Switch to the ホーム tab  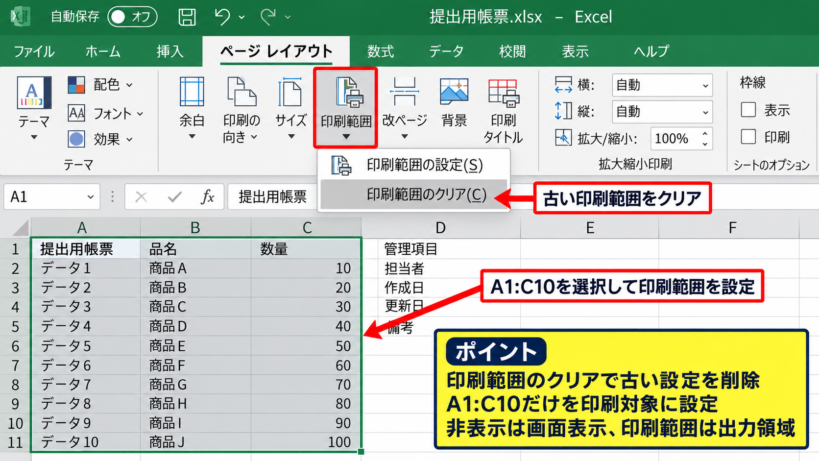(103, 51)
